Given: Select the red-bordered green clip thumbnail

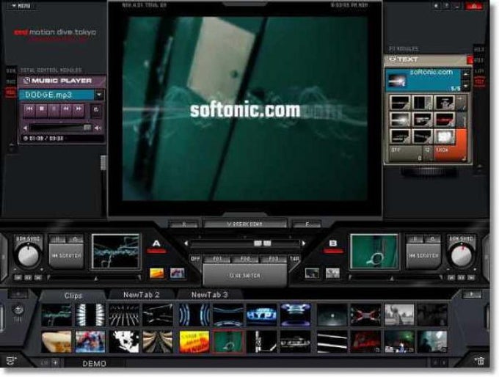Looking at the screenshot, I should pos(228,342).
